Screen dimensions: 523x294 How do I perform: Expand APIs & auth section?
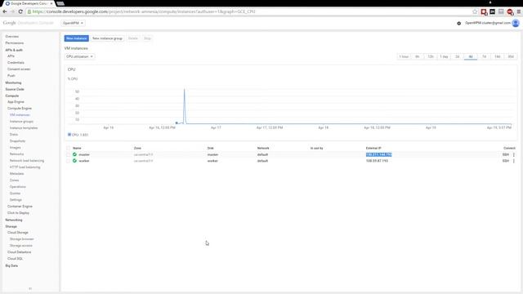[x=14, y=50]
